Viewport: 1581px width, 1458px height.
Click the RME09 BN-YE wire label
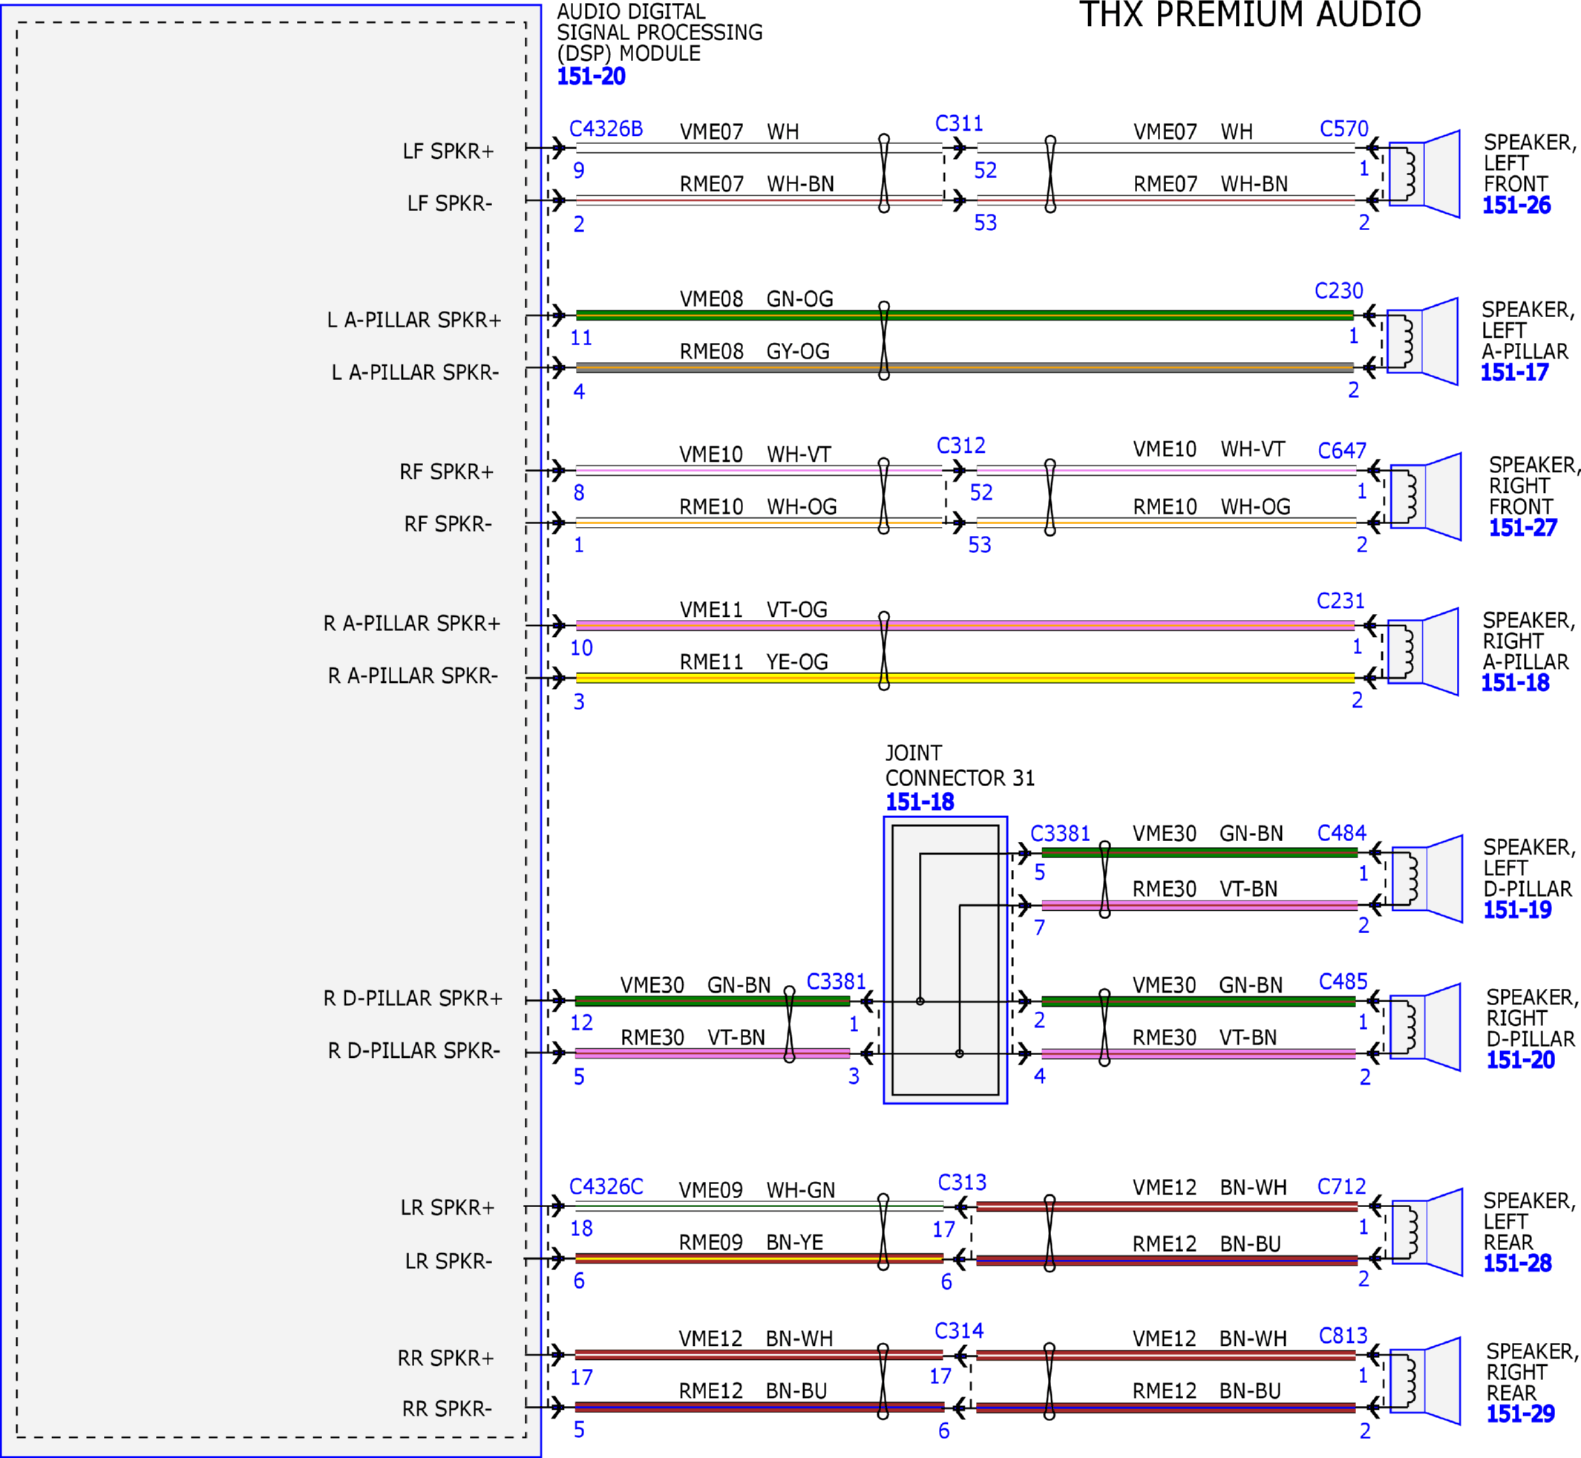tap(751, 1243)
